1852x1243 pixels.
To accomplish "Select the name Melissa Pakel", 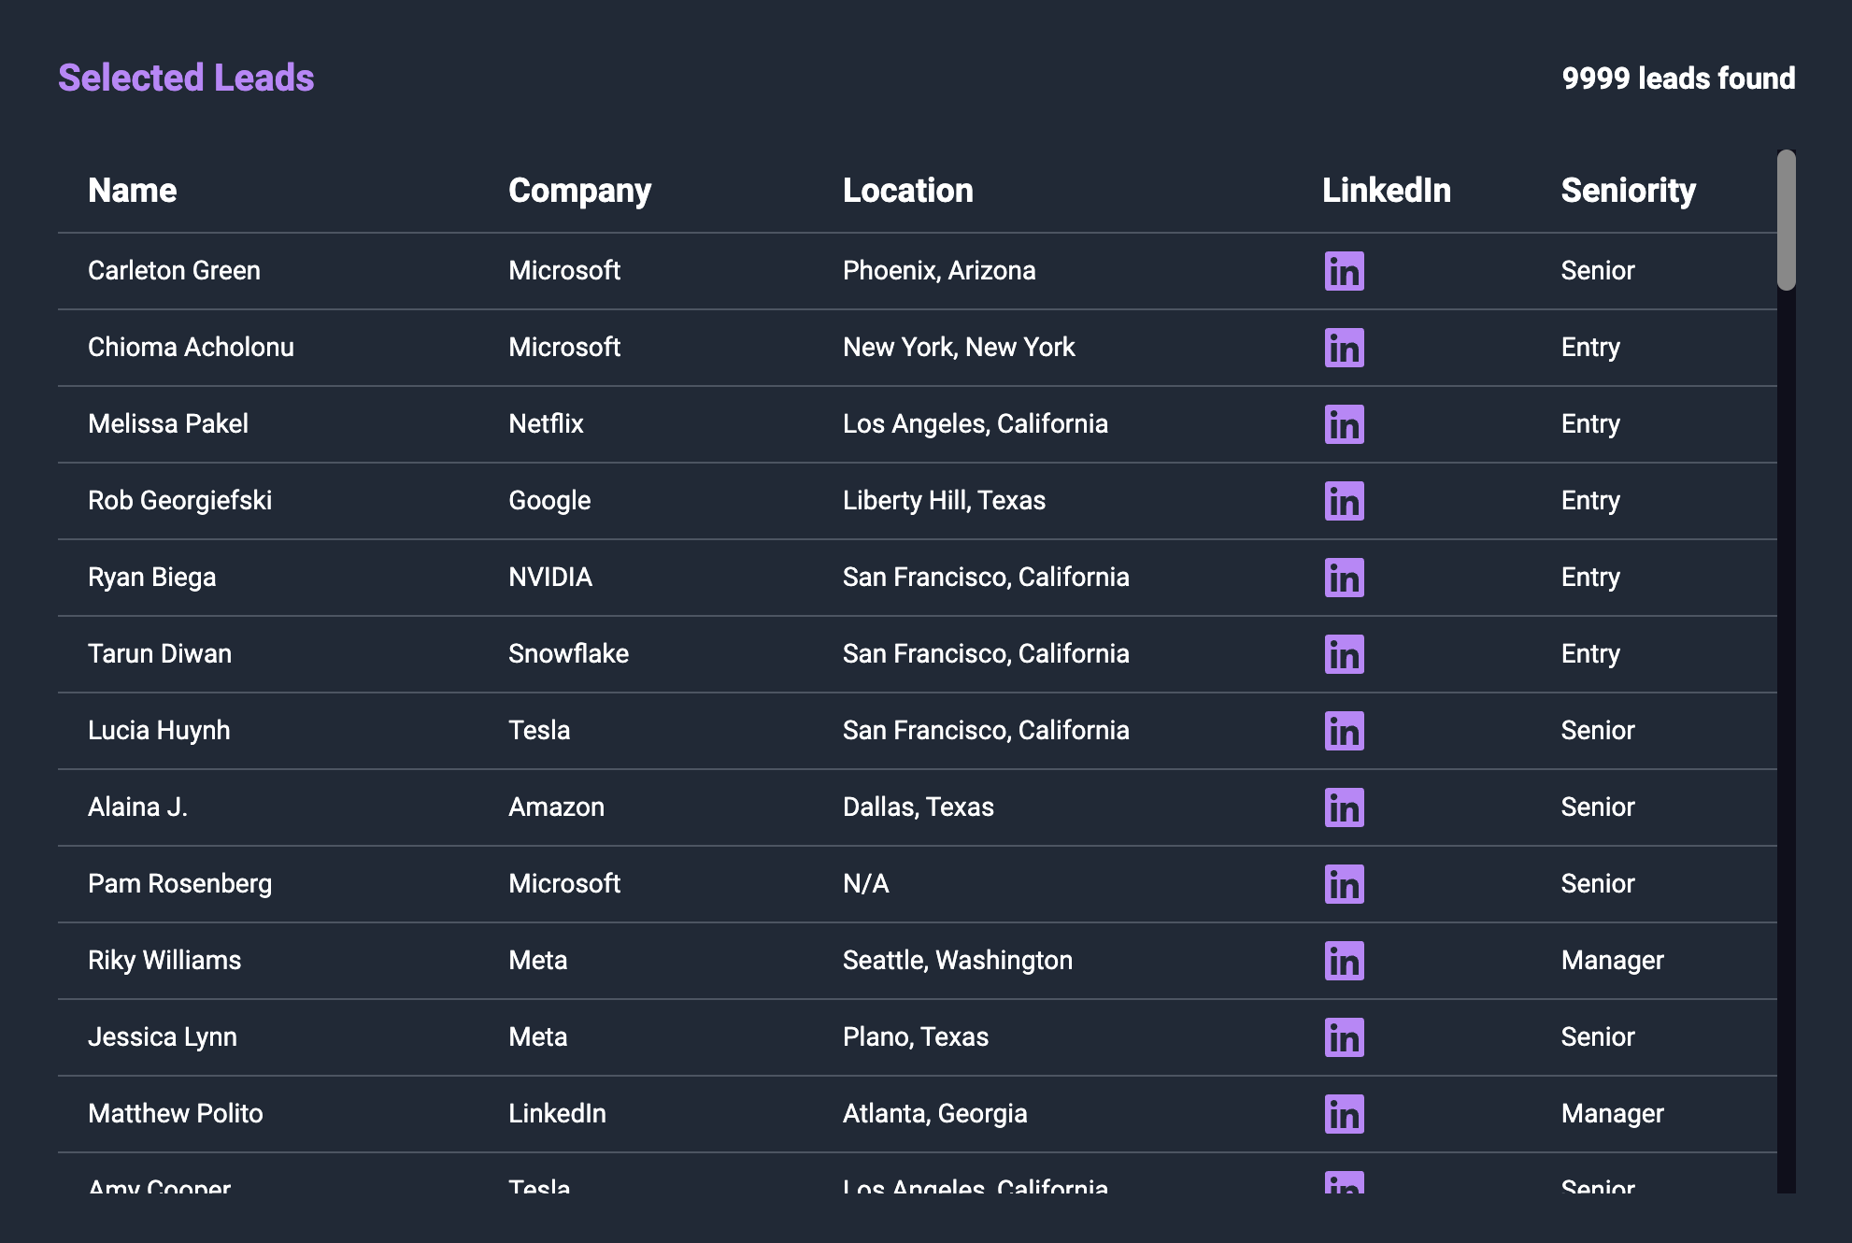I will [168, 424].
